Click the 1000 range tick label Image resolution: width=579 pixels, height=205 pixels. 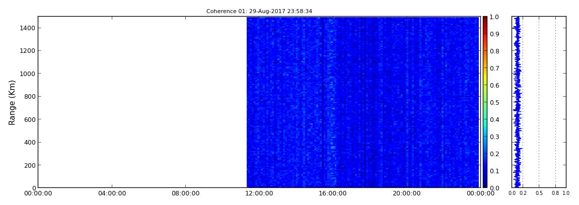click(x=27, y=74)
